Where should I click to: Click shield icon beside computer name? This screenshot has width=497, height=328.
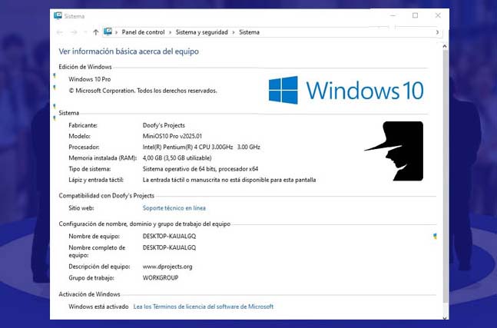click(x=436, y=236)
